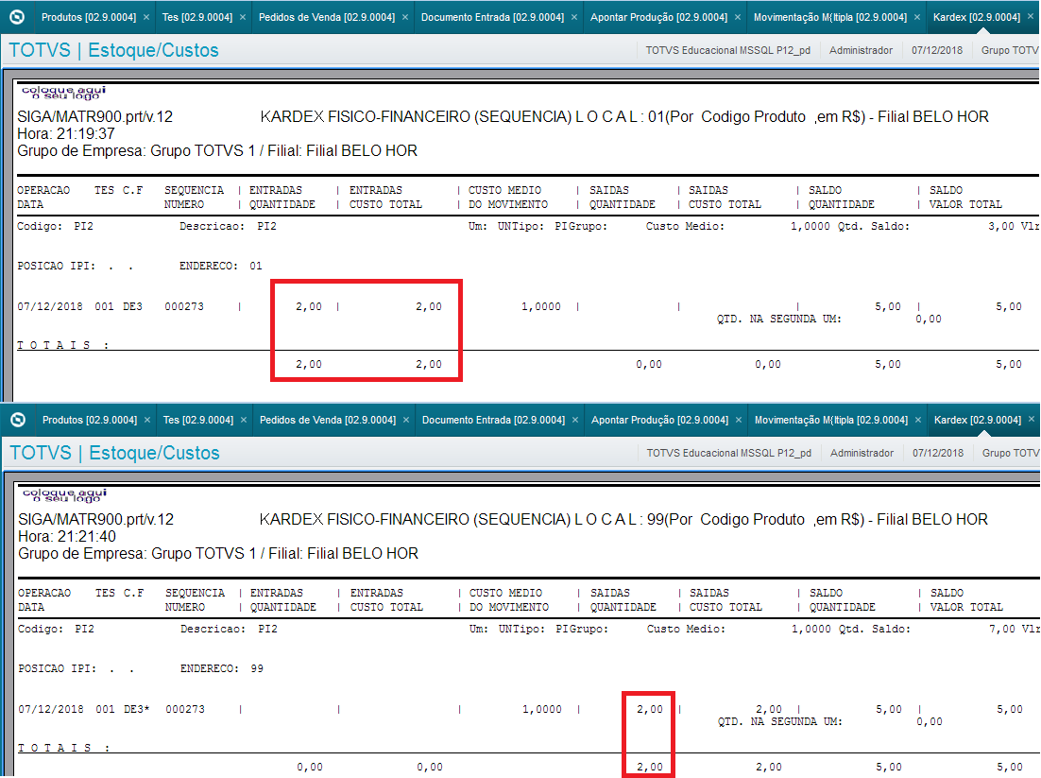Screen dimensions: 1041x778
Task: Open Produtos tab in upper window
Action: 88,17
